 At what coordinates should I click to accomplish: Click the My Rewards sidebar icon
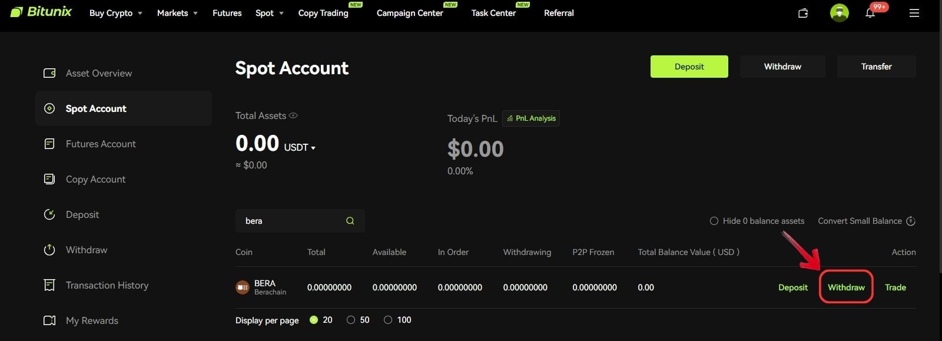pos(49,320)
